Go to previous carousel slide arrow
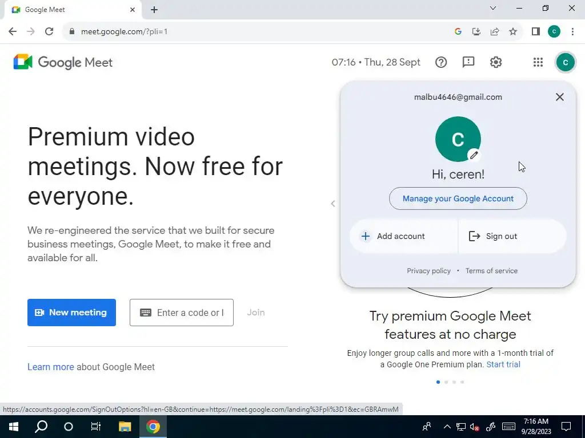 pos(333,204)
